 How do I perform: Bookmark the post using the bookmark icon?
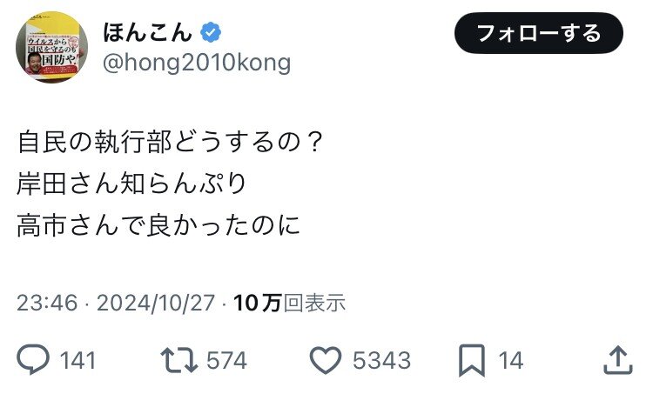pos(472,360)
